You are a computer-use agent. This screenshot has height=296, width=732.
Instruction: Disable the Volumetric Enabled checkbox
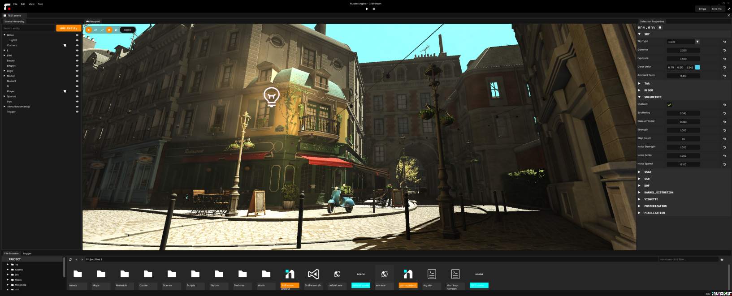pyautogui.click(x=669, y=105)
